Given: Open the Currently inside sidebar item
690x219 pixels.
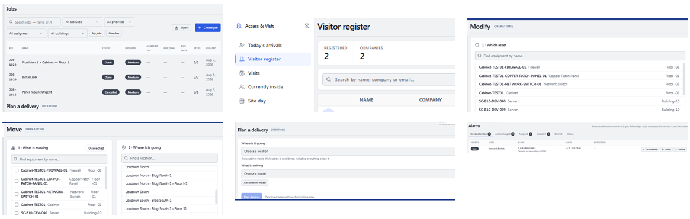Looking at the screenshot, I should pyautogui.click(x=272, y=86).
